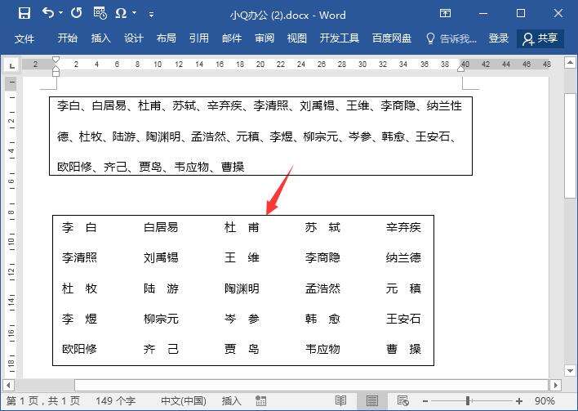The image size is (578, 411).
Task: Open ribbon display options icon
Action: click(445, 14)
